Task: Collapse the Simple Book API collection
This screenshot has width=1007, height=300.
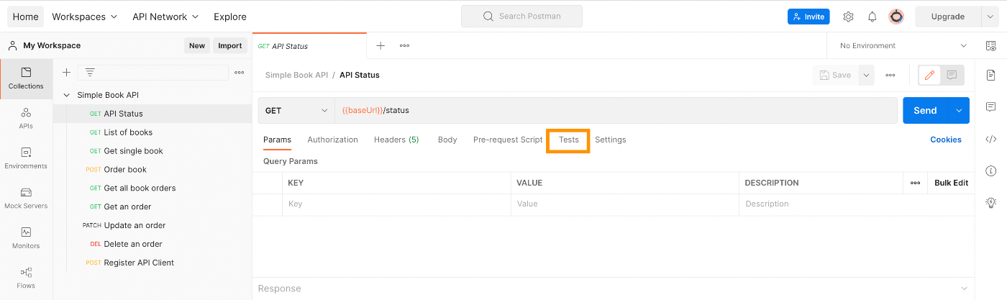Action: click(x=67, y=95)
